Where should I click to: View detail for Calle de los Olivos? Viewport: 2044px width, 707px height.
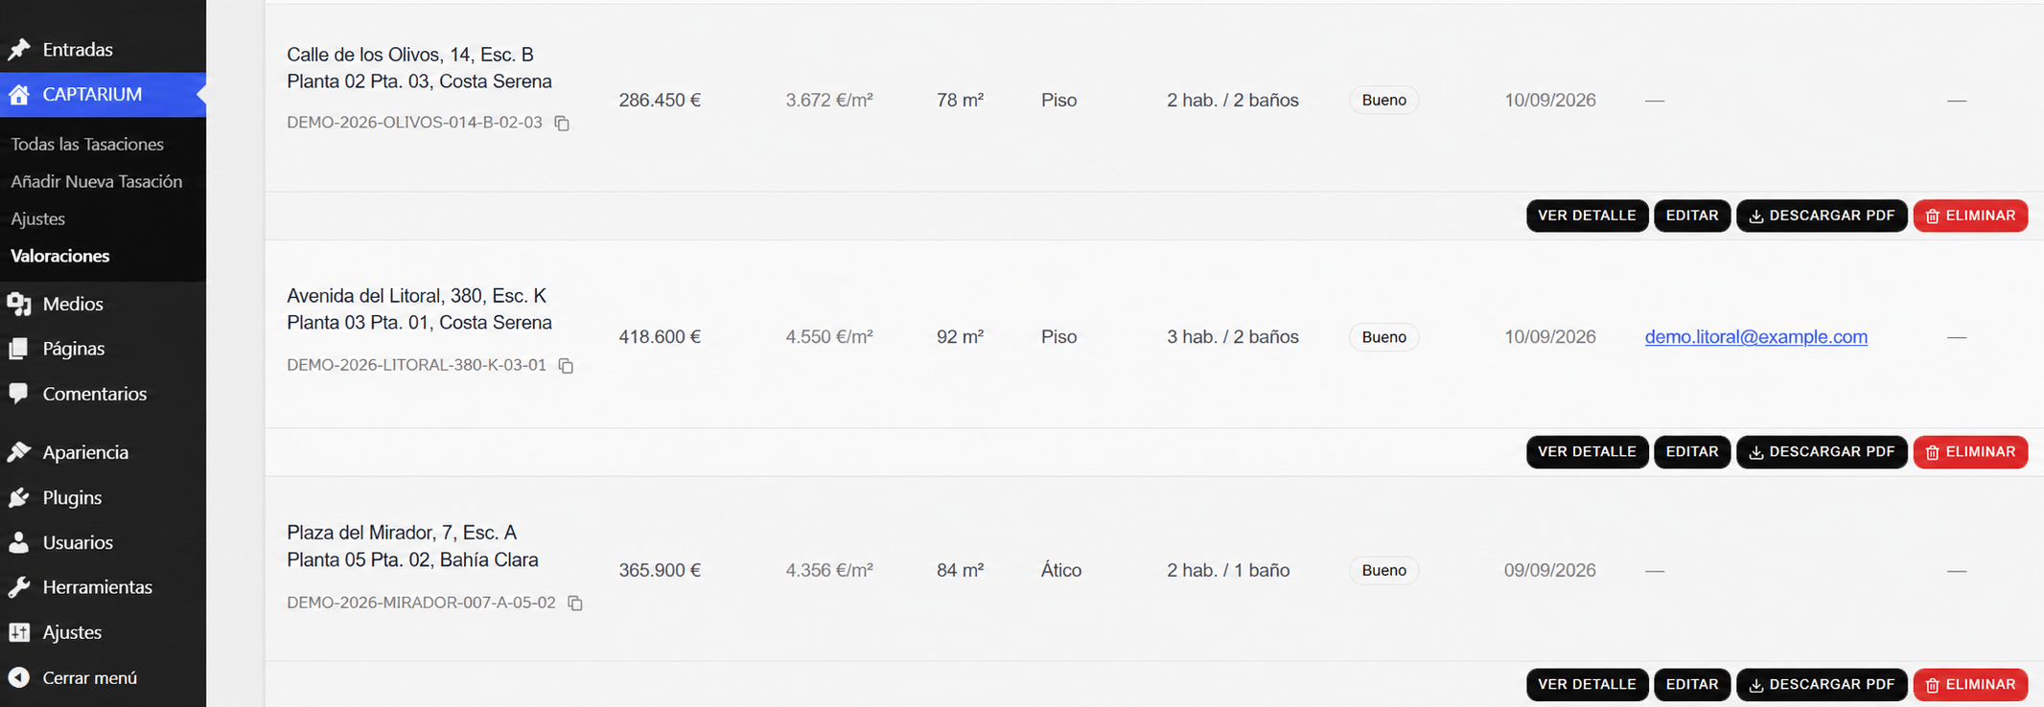pos(1587,216)
